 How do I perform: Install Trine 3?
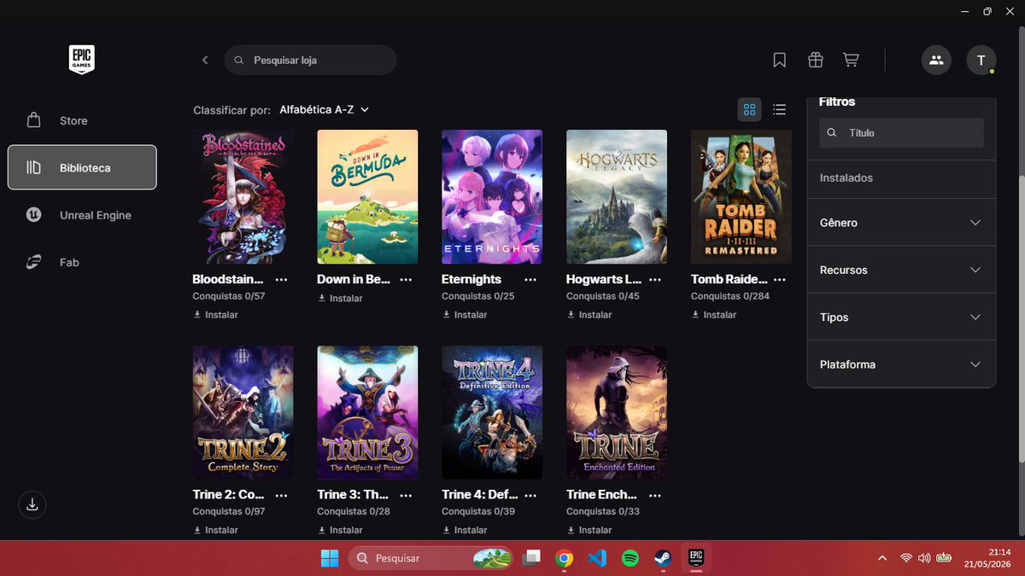[341, 530]
